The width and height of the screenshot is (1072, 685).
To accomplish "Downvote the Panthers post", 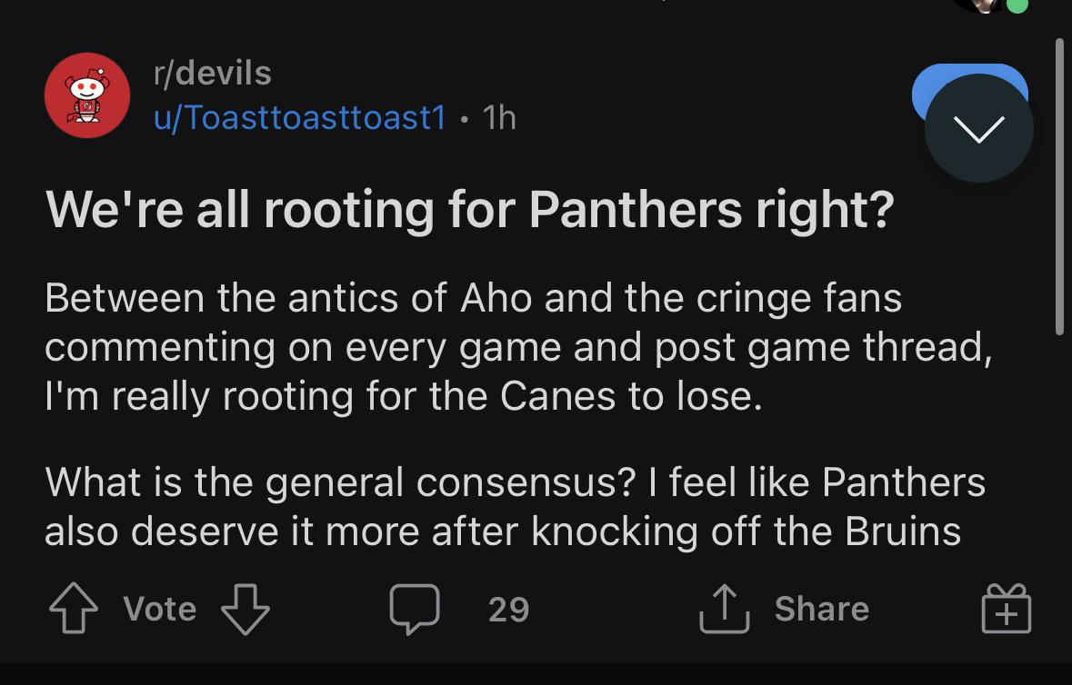I will 245,609.
